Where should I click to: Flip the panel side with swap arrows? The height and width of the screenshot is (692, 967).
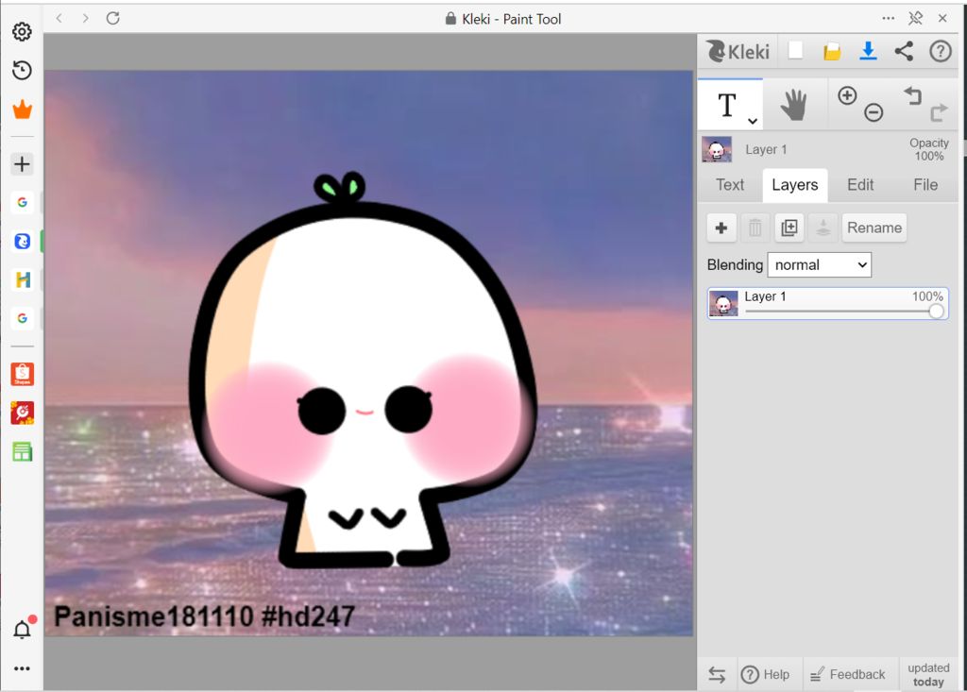pos(717,674)
